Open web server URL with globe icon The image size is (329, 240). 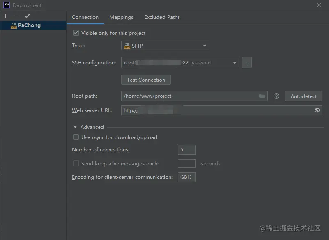pyautogui.click(x=317, y=110)
